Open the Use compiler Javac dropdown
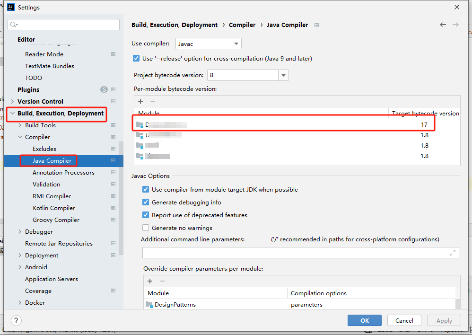This screenshot has height=335, width=472. 208,44
